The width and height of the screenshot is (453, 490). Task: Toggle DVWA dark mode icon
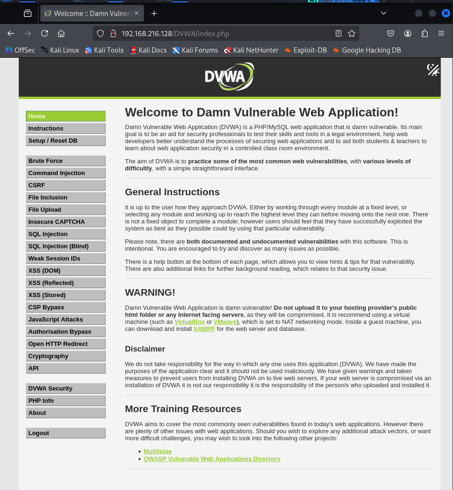click(433, 70)
